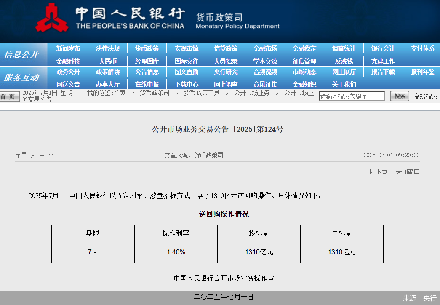
Task: Navigate to 国际交往
Action: 187,61
